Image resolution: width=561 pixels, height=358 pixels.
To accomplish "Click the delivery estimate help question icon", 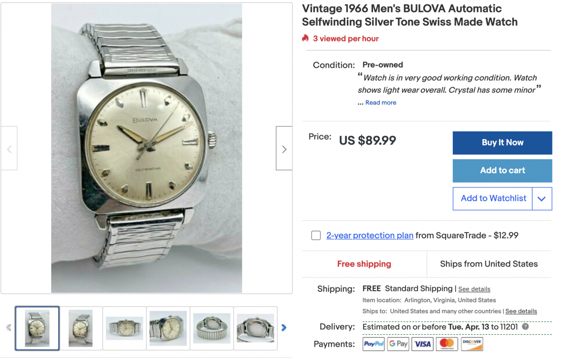I will tap(525, 327).
